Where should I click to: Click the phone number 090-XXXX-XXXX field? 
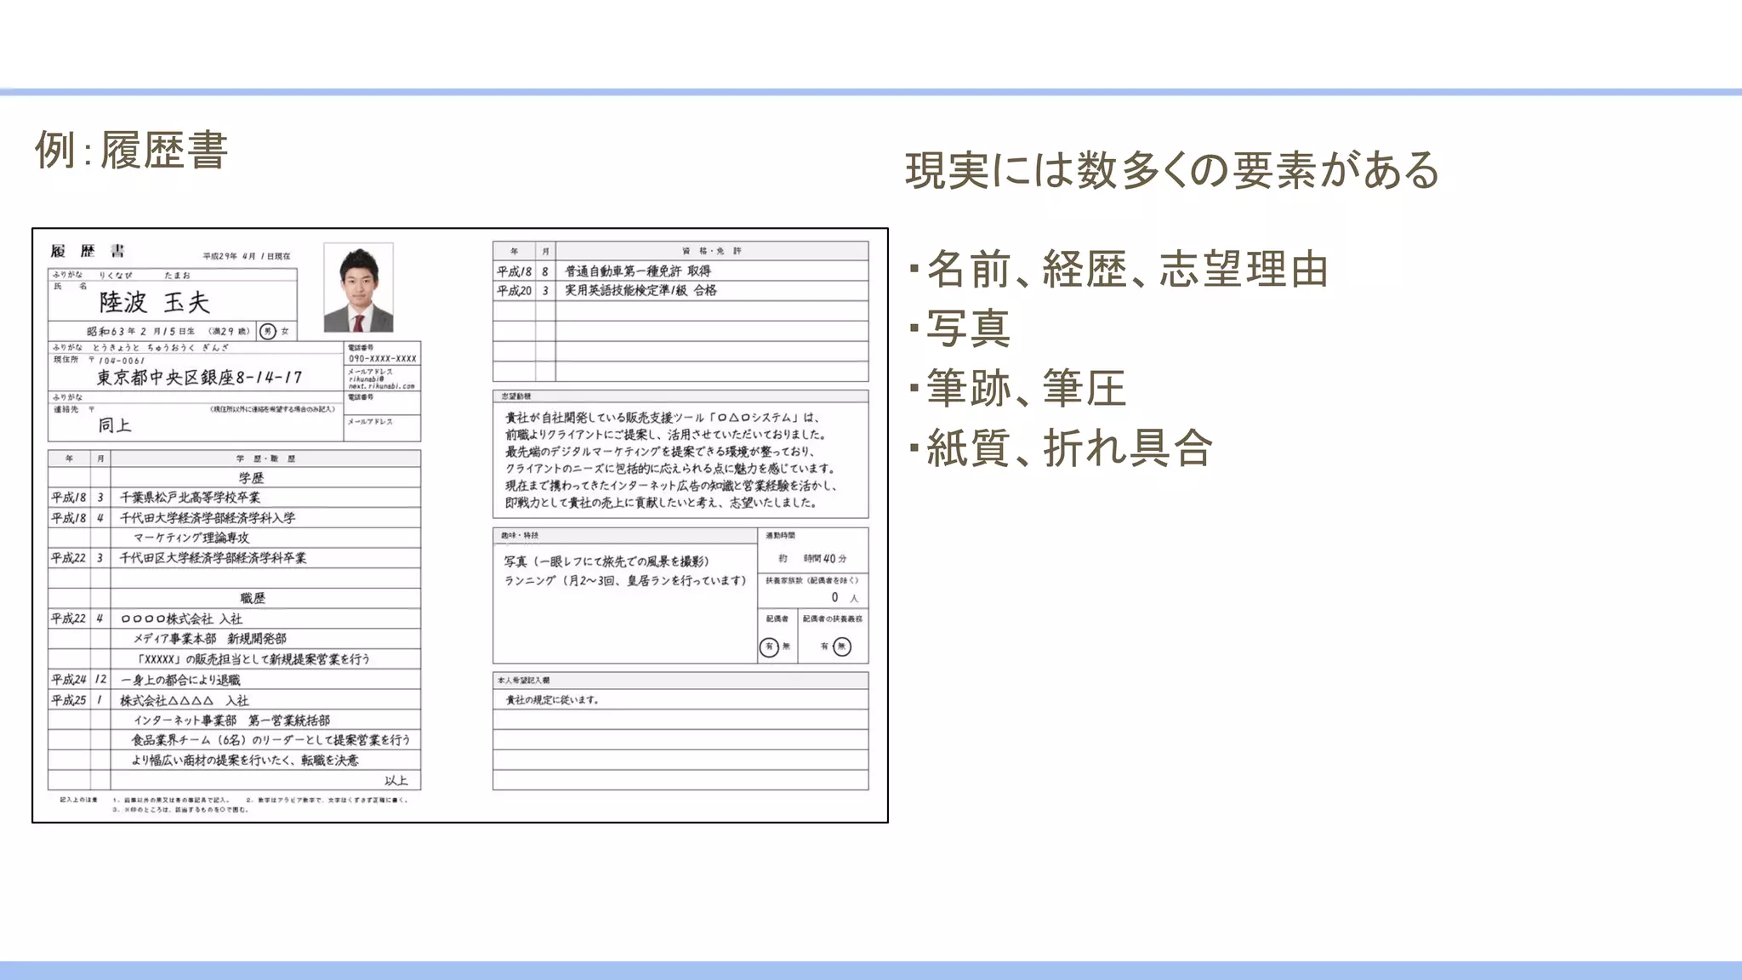coord(382,358)
